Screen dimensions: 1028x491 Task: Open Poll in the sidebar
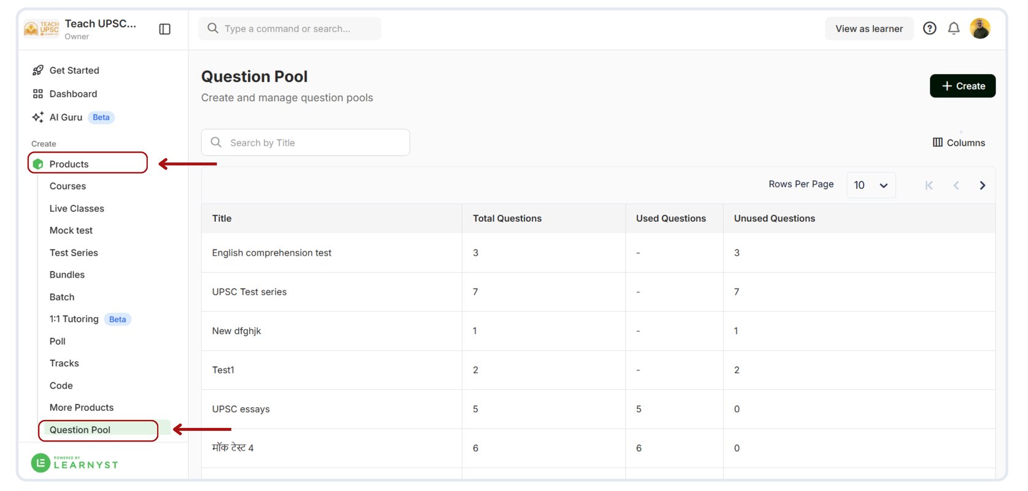click(x=58, y=341)
